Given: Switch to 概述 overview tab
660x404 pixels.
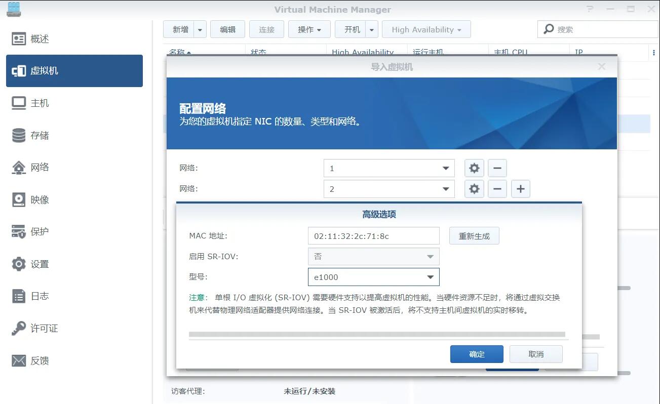Looking at the screenshot, I should (40, 39).
